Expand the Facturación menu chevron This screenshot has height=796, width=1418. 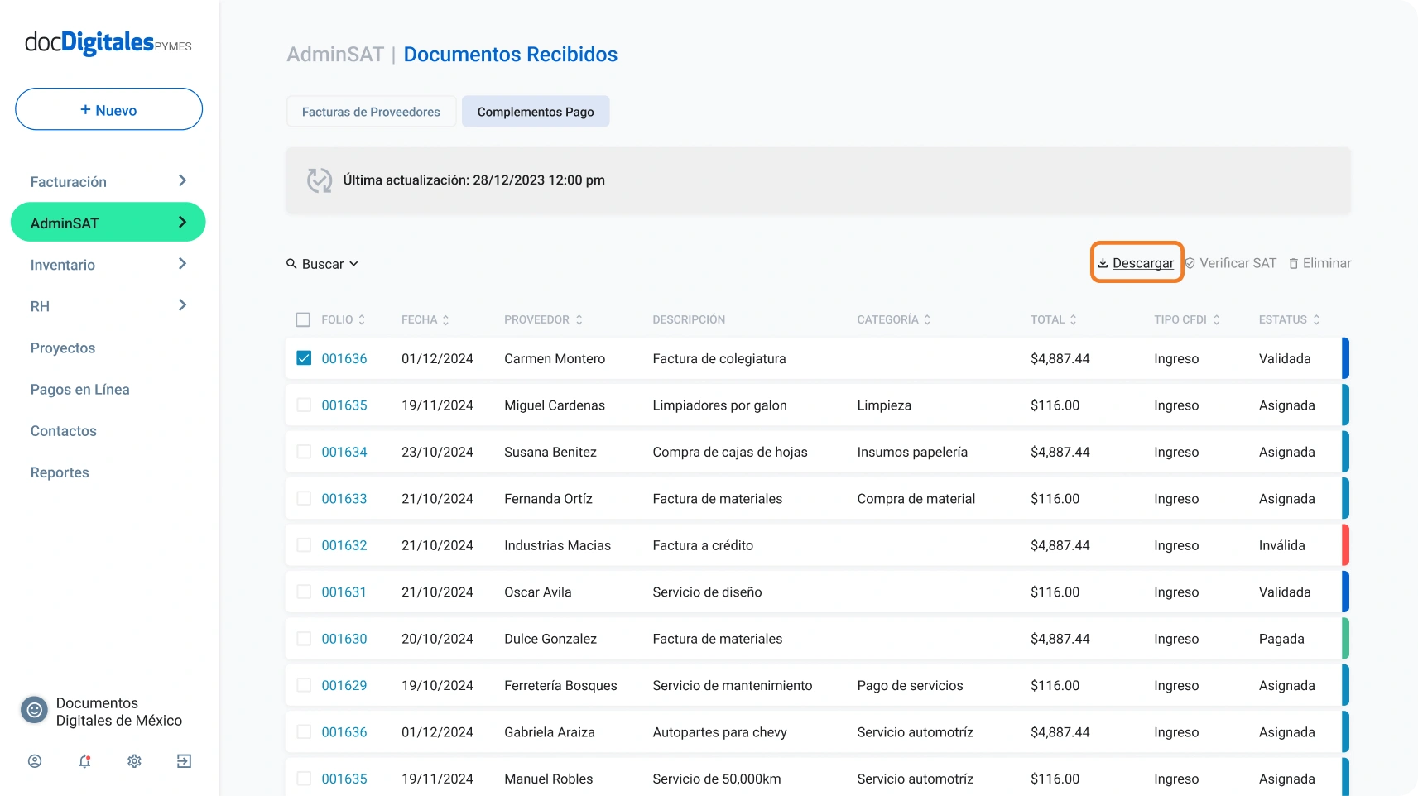click(x=183, y=180)
